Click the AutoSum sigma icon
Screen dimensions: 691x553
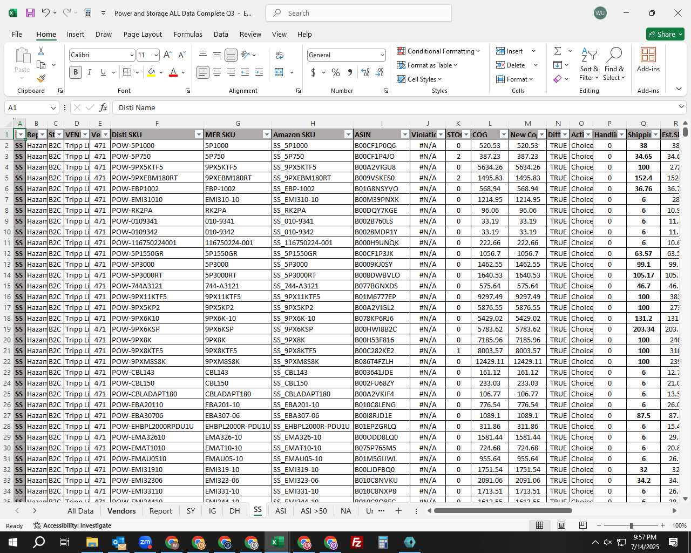click(558, 51)
